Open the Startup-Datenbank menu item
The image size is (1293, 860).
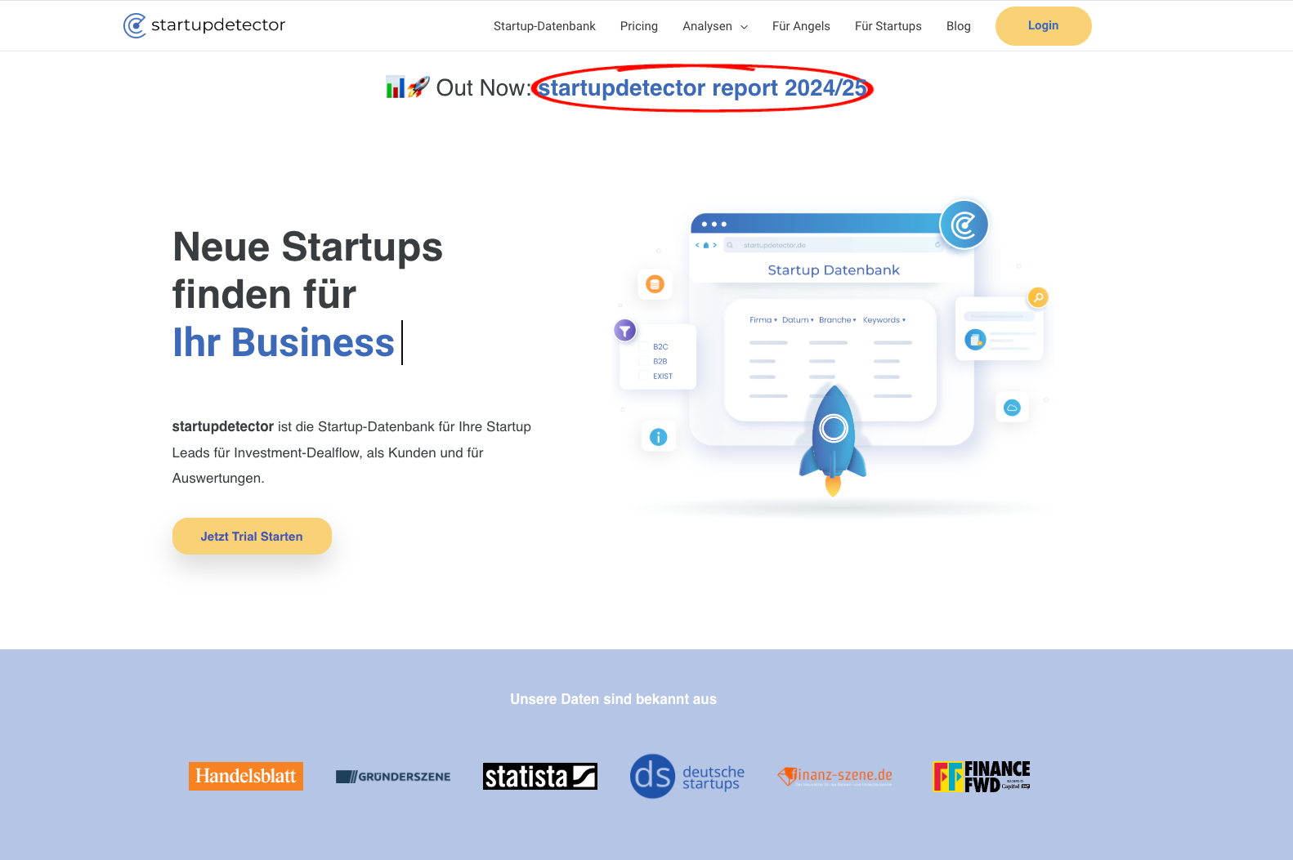544,26
